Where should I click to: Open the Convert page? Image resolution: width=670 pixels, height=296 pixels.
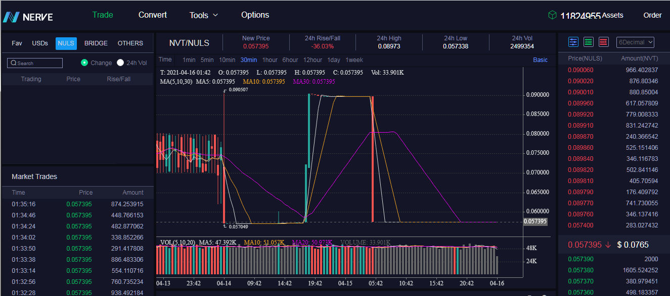point(153,15)
